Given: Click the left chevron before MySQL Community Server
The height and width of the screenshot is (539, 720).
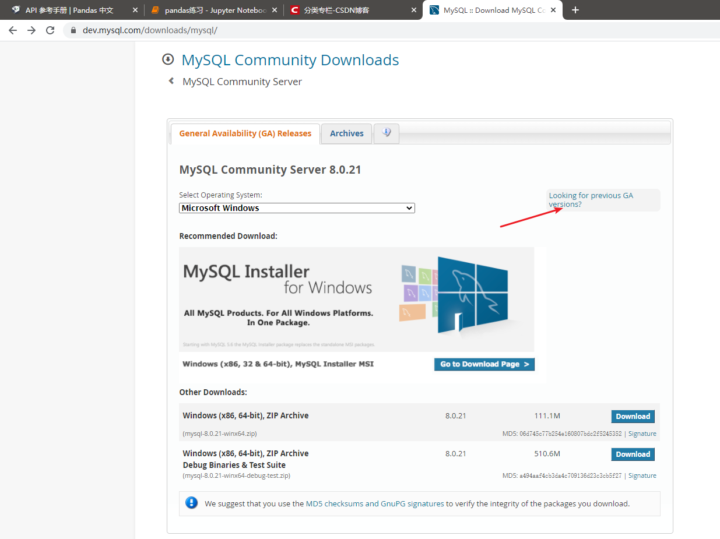Looking at the screenshot, I should pos(171,81).
